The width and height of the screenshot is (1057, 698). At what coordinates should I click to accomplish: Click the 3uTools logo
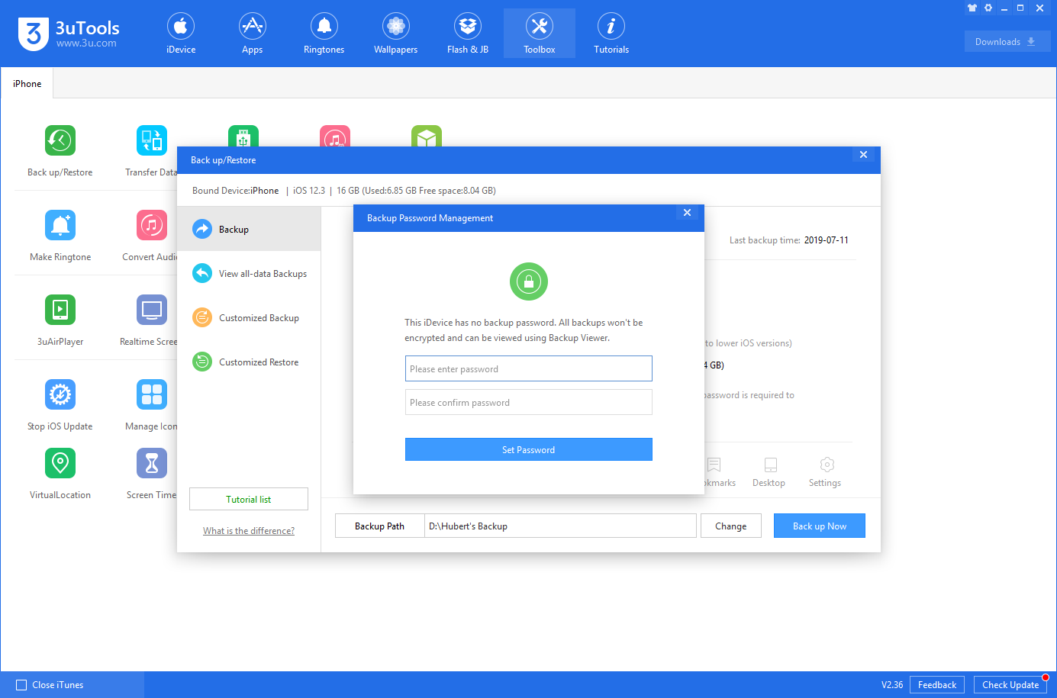69,34
